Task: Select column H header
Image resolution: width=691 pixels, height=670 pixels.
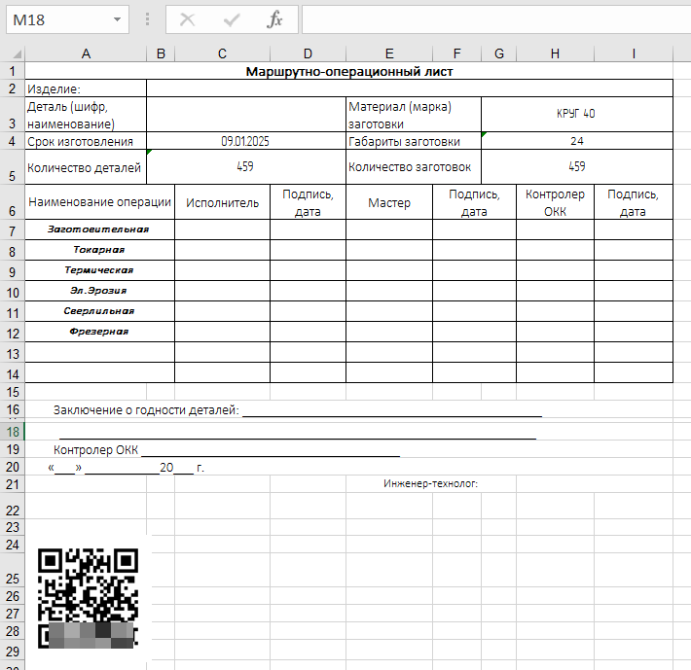Action: point(555,53)
